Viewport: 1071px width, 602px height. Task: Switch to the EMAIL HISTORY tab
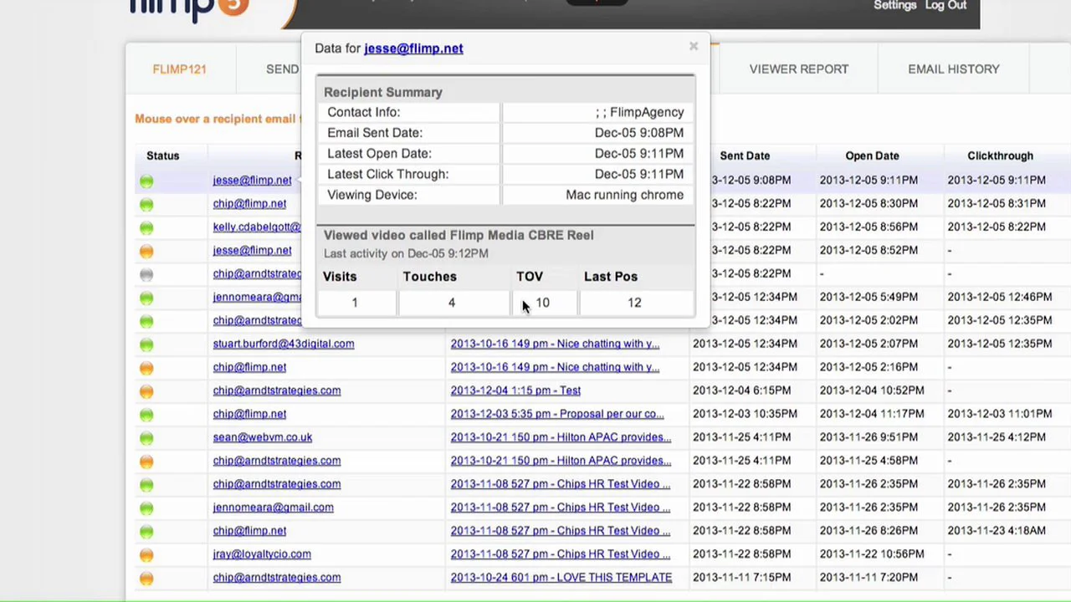(953, 69)
